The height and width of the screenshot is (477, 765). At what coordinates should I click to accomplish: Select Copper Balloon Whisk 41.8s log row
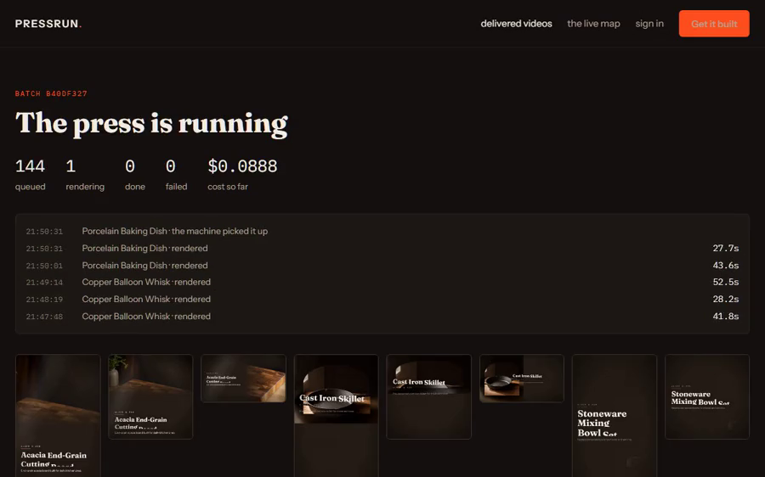(x=382, y=317)
